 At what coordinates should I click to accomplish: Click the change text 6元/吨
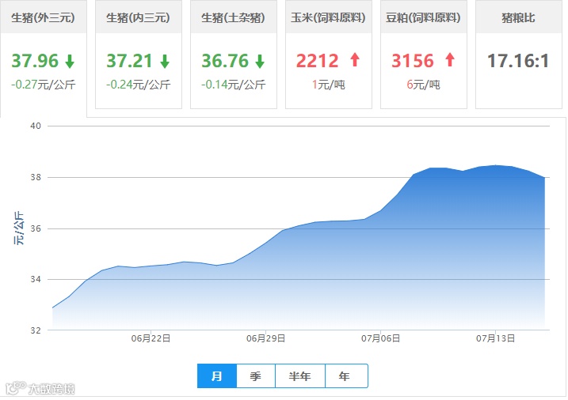(x=424, y=85)
